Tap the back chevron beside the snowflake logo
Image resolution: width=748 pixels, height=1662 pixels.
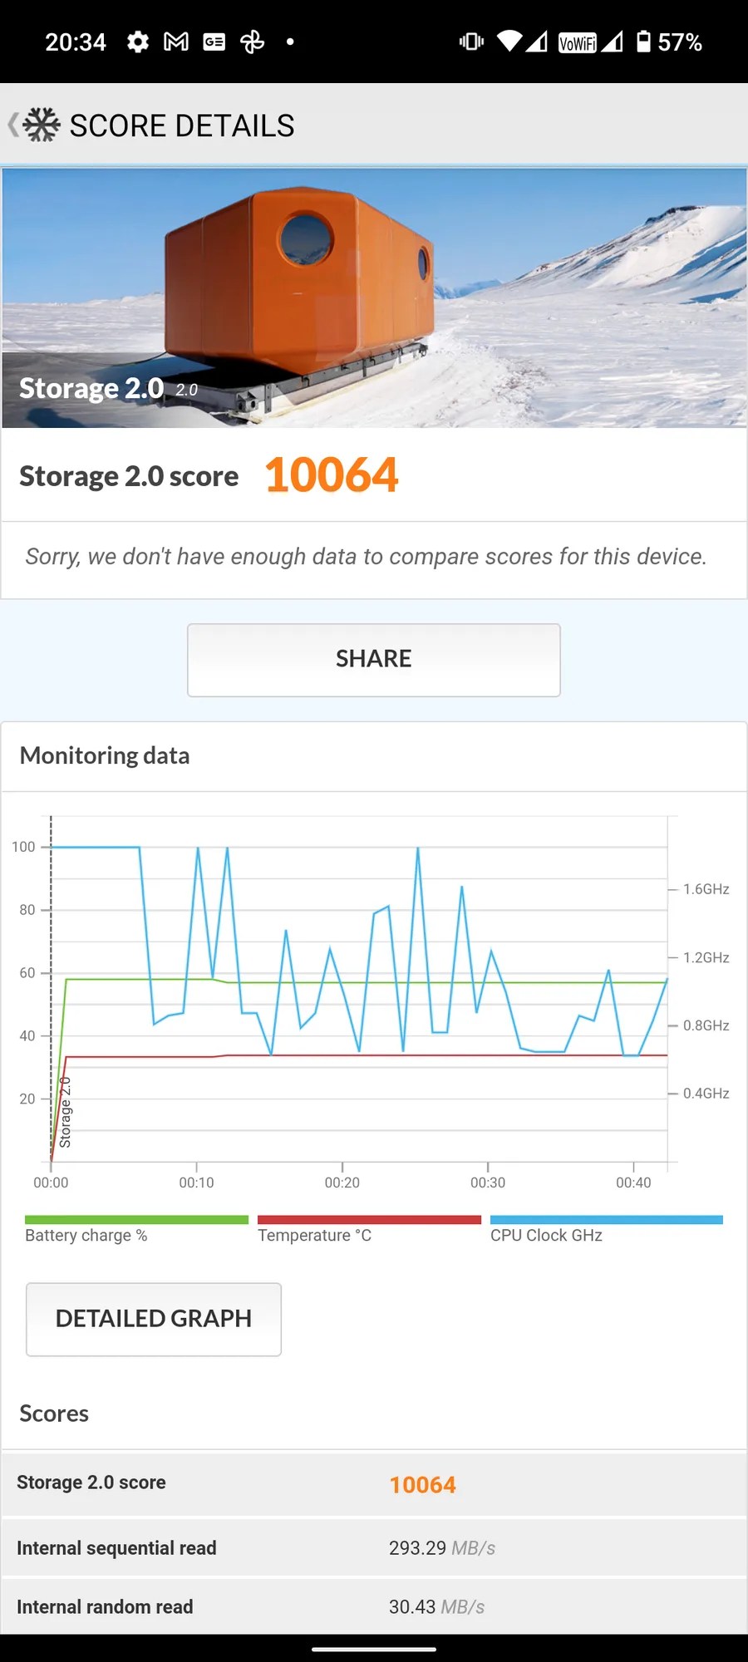click(12, 125)
